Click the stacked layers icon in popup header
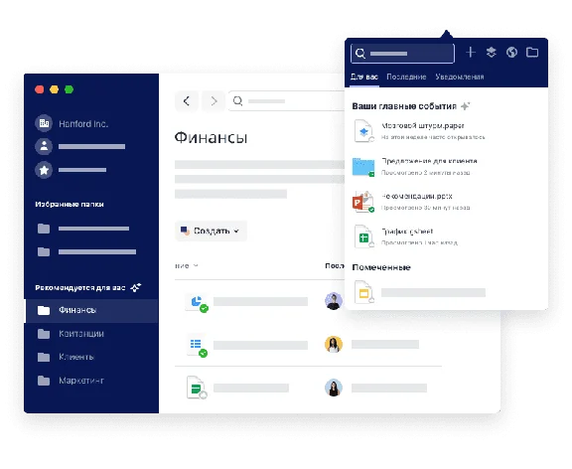The width and height of the screenshot is (572, 469). (x=491, y=53)
